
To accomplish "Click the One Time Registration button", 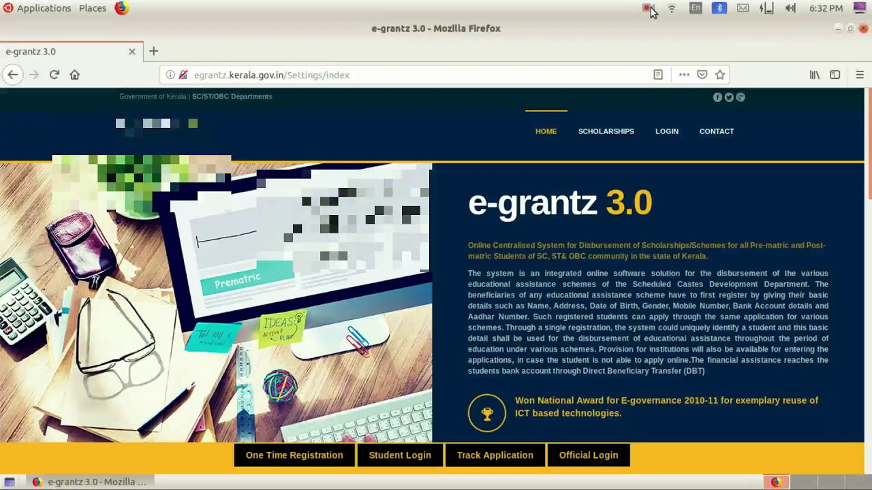I will pos(294,455).
